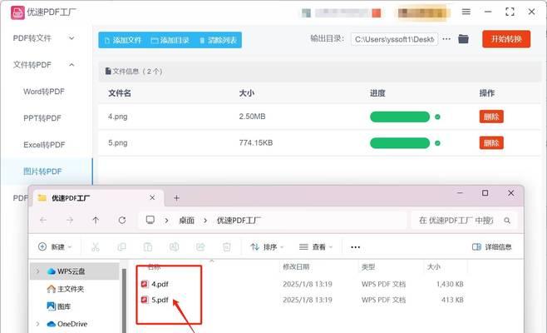The height and width of the screenshot is (333, 547).
Task: Click the navigation pane scrollbar
Action: point(124,301)
